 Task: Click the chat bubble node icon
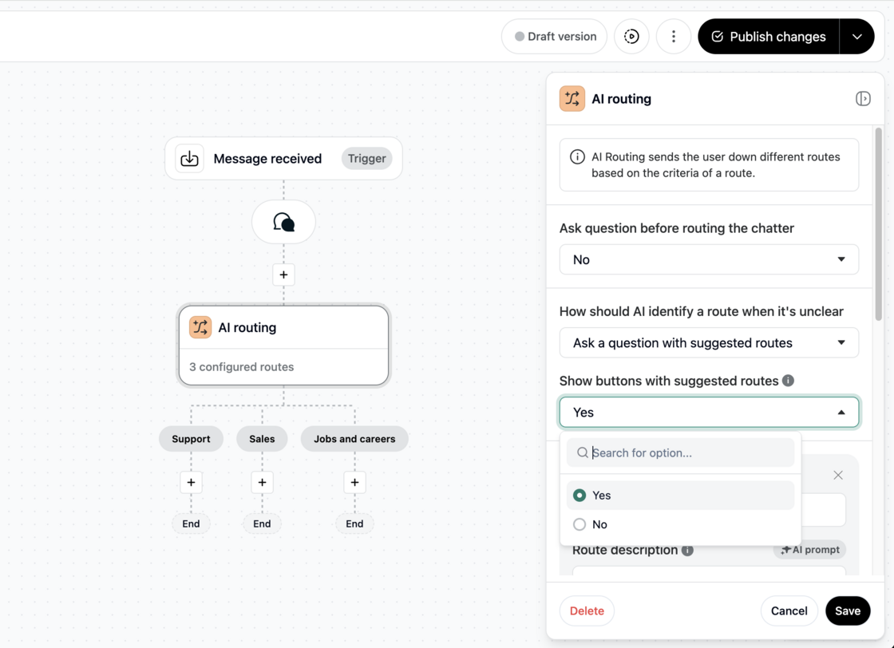point(283,222)
